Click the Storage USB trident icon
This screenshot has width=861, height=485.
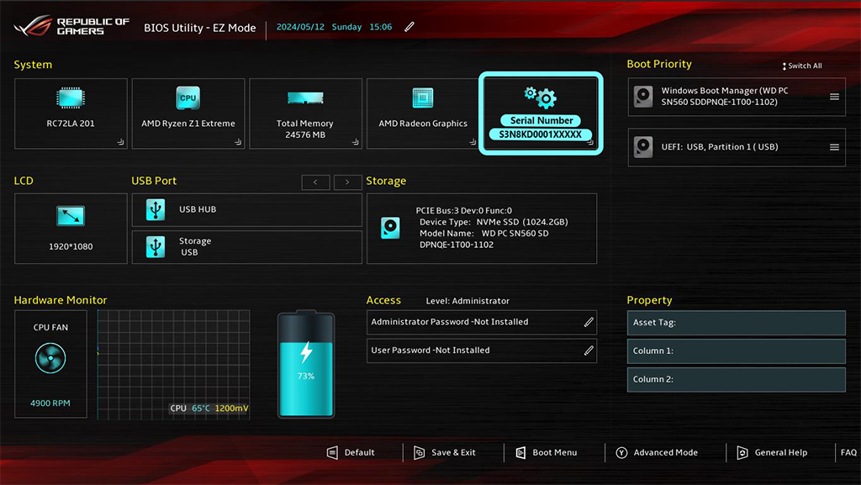click(x=156, y=247)
